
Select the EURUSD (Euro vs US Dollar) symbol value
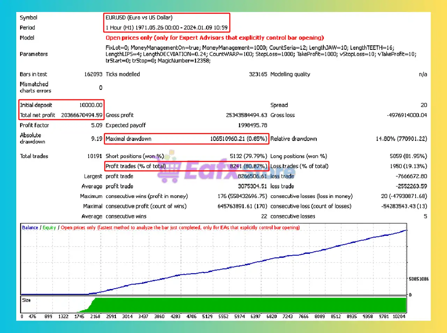click(139, 17)
